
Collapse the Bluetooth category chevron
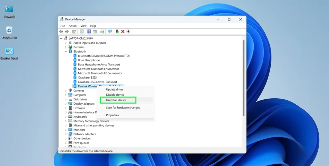click(66, 51)
